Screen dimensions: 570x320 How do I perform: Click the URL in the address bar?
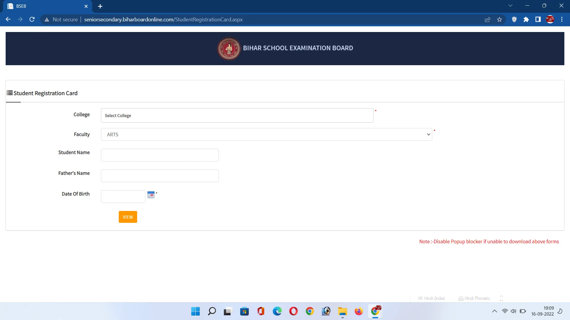[x=163, y=20]
